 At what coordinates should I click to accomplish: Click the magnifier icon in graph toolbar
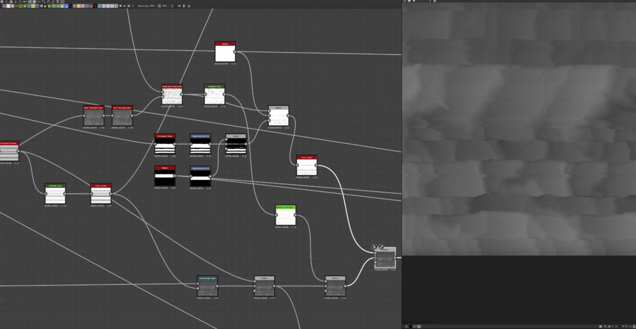pyautogui.click(x=20, y=2)
